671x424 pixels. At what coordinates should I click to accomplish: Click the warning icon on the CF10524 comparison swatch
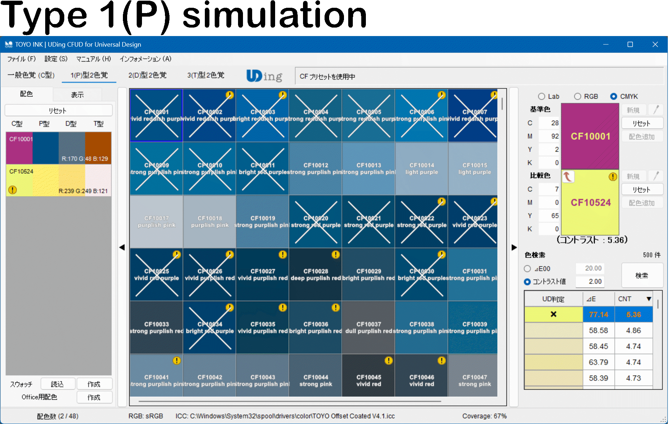coord(613,177)
